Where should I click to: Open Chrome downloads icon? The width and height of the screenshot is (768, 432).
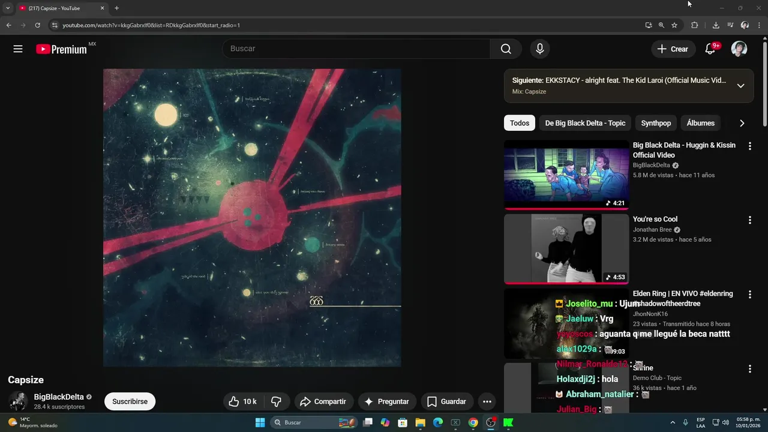(x=716, y=25)
